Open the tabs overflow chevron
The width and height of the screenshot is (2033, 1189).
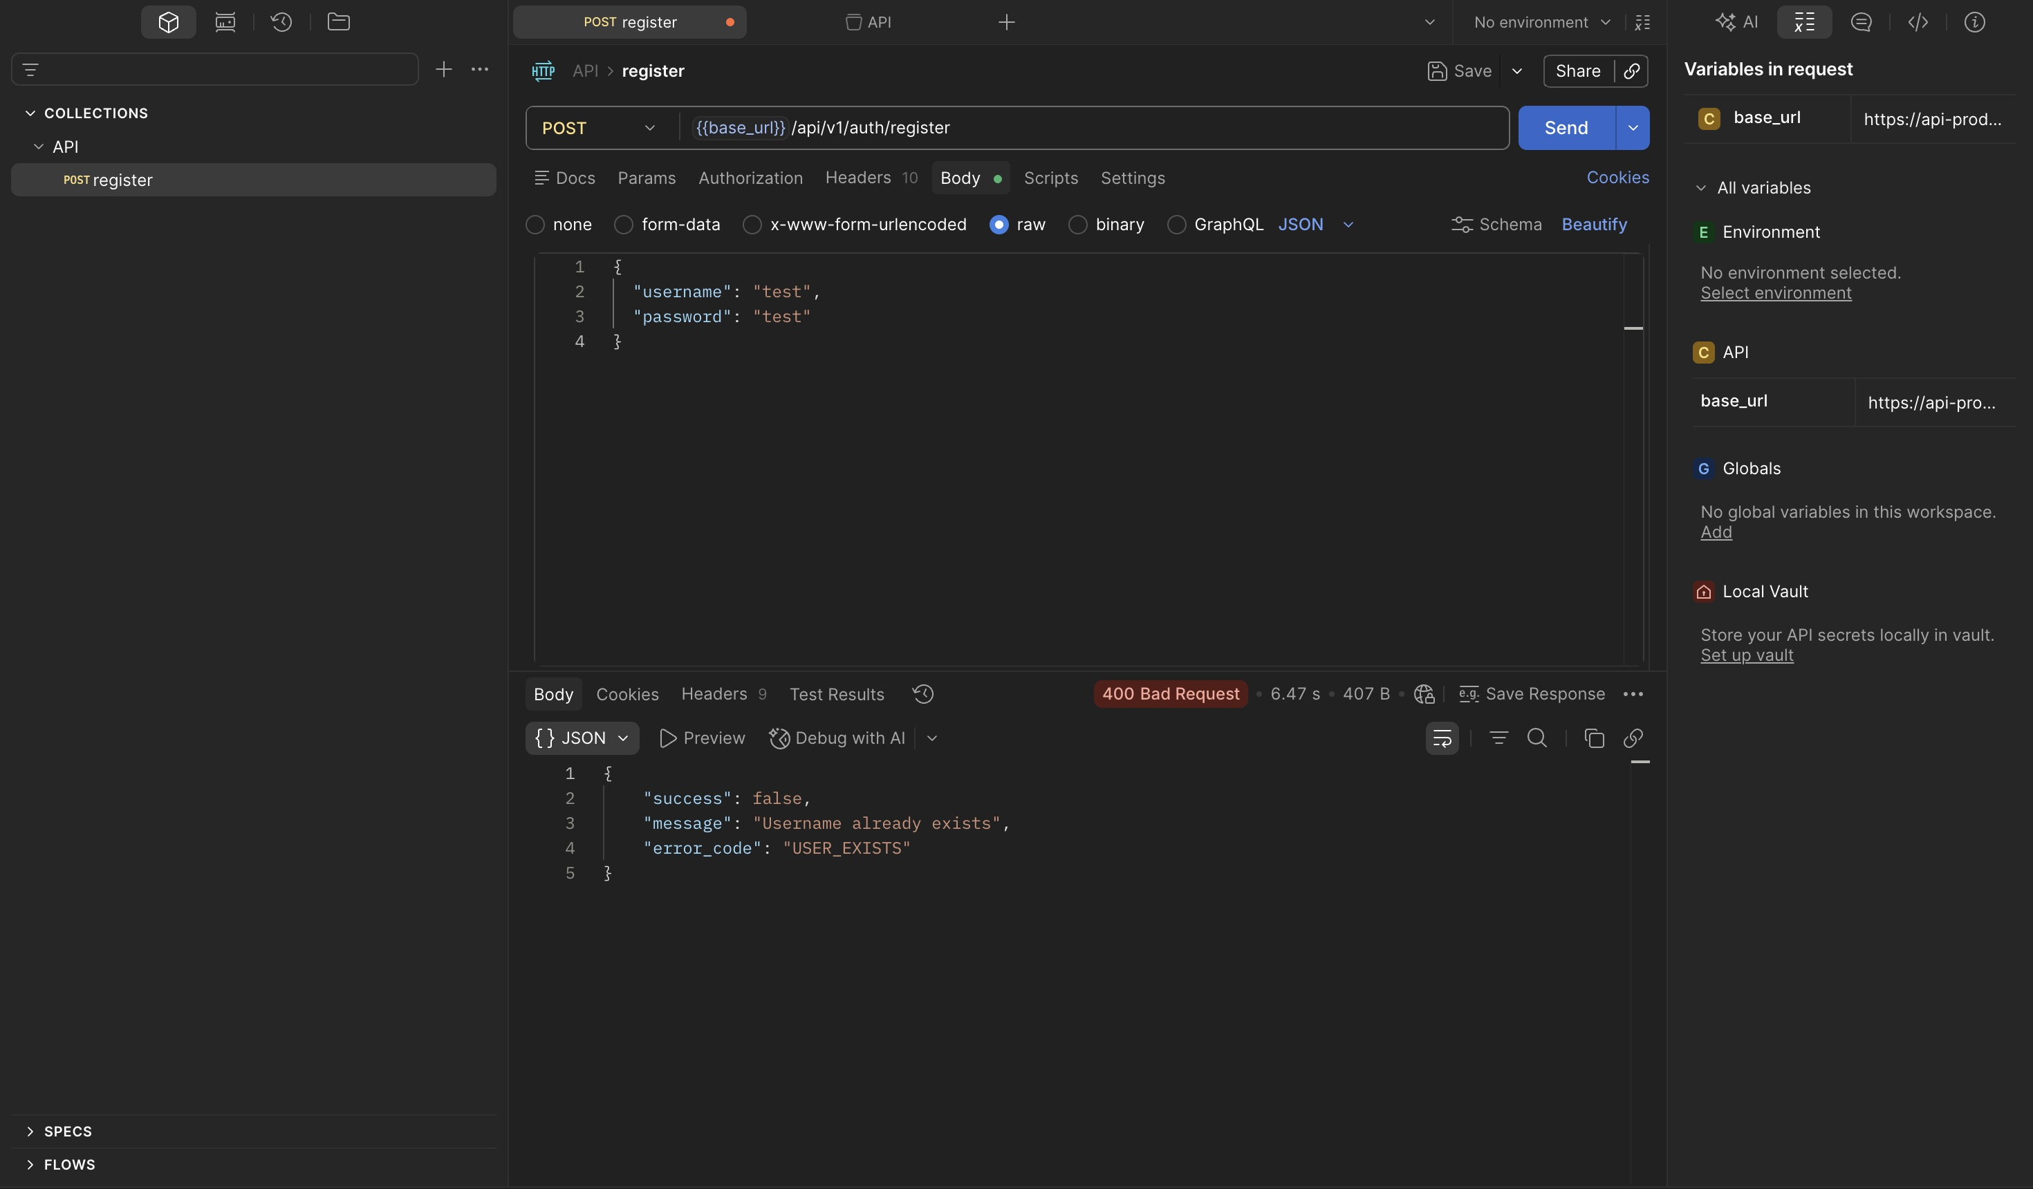click(1429, 22)
